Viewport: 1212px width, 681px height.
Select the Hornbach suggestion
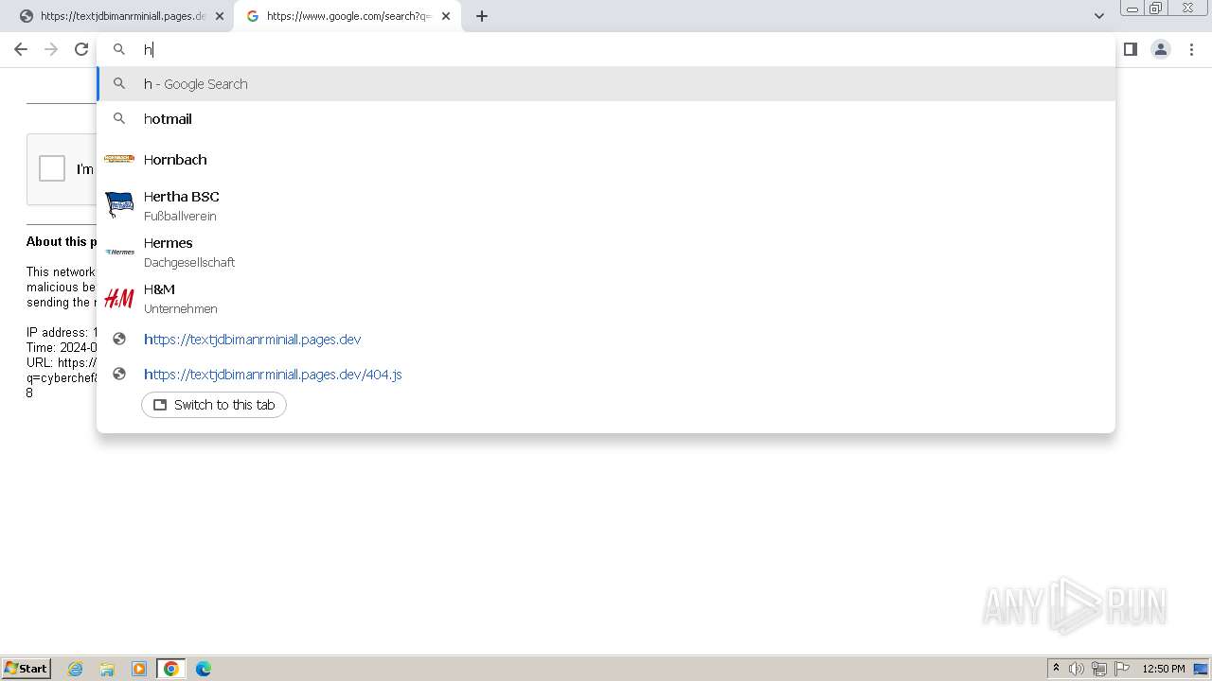pos(606,159)
